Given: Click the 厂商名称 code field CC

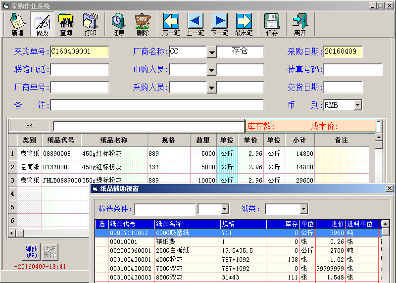Looking at the screenshot, I should click(188, 51).
